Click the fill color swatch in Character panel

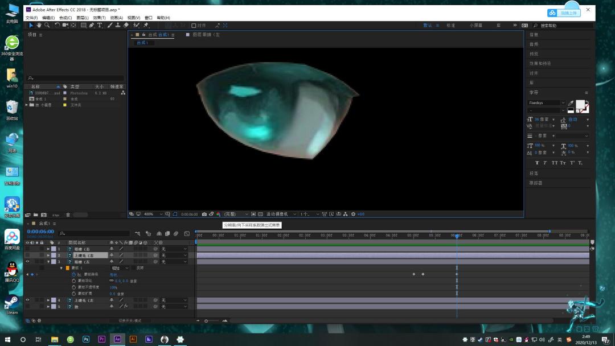580,104
